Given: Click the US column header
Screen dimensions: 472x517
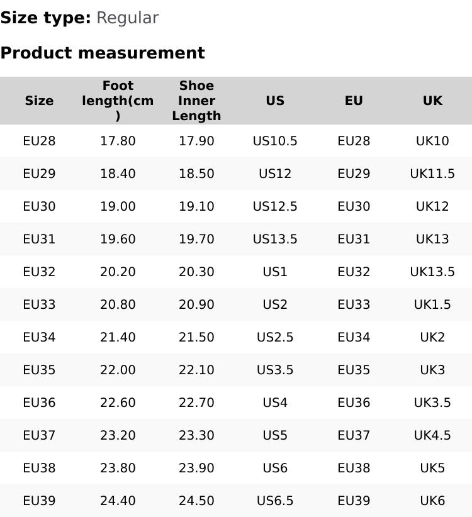Looking at the screenshot, I should (x=275, y=101).
